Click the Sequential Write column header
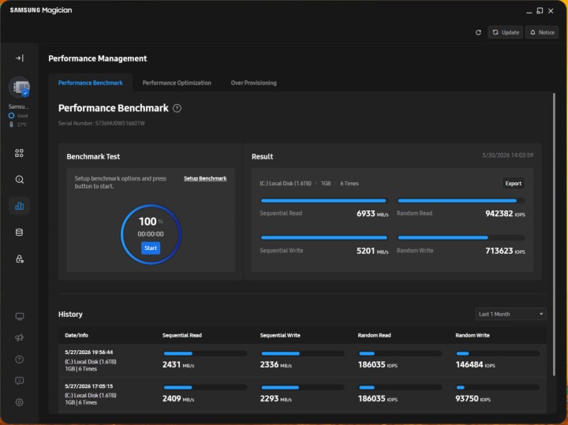568x425 pixels. click(x=280, y=335)
